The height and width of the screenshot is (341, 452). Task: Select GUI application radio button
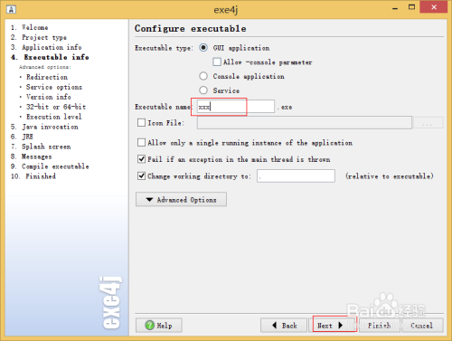(203, 48)
